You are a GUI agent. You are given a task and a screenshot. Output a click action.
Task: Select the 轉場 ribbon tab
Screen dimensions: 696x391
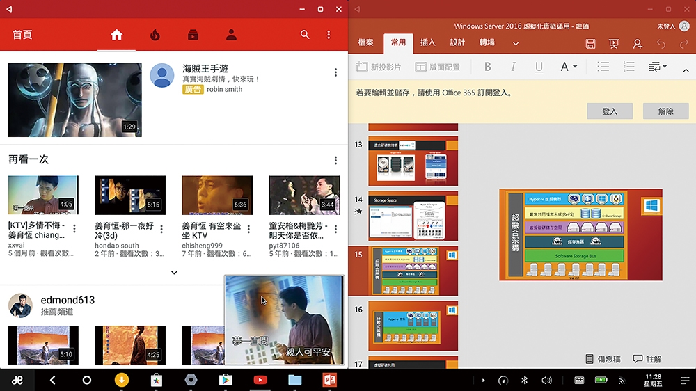(x=487, y=42)
